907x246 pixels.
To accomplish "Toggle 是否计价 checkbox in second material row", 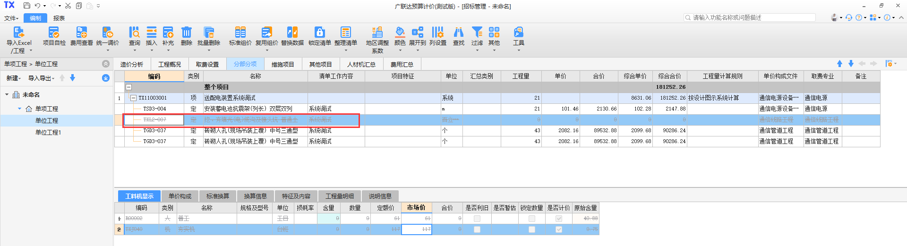I will (559, 229).
